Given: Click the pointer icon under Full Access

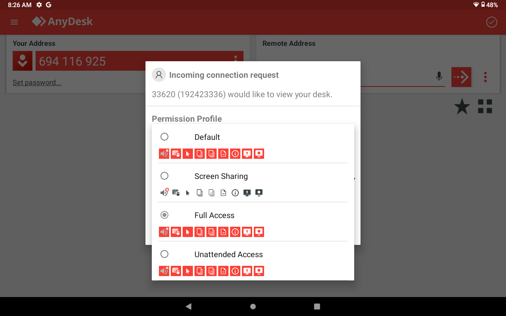Looking at the screenshot, I should point(188,232).
